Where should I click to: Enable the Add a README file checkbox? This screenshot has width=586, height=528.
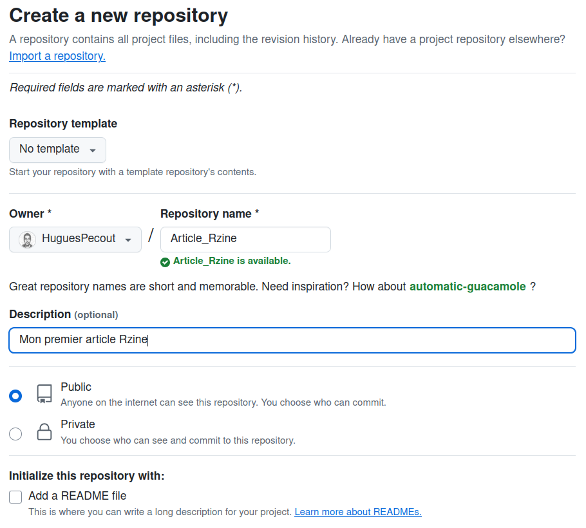point(15,496)
